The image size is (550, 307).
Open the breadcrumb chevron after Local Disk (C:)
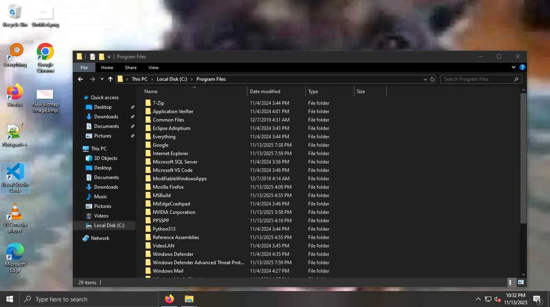(x=192, y=79)
